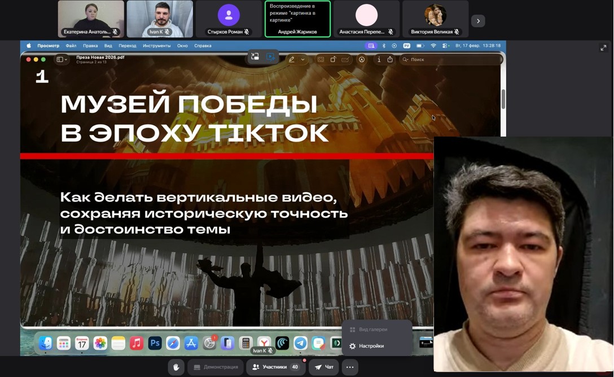Open the Чат panel
The height and width of the screenshot is (377, 614).
click(324, 367)
